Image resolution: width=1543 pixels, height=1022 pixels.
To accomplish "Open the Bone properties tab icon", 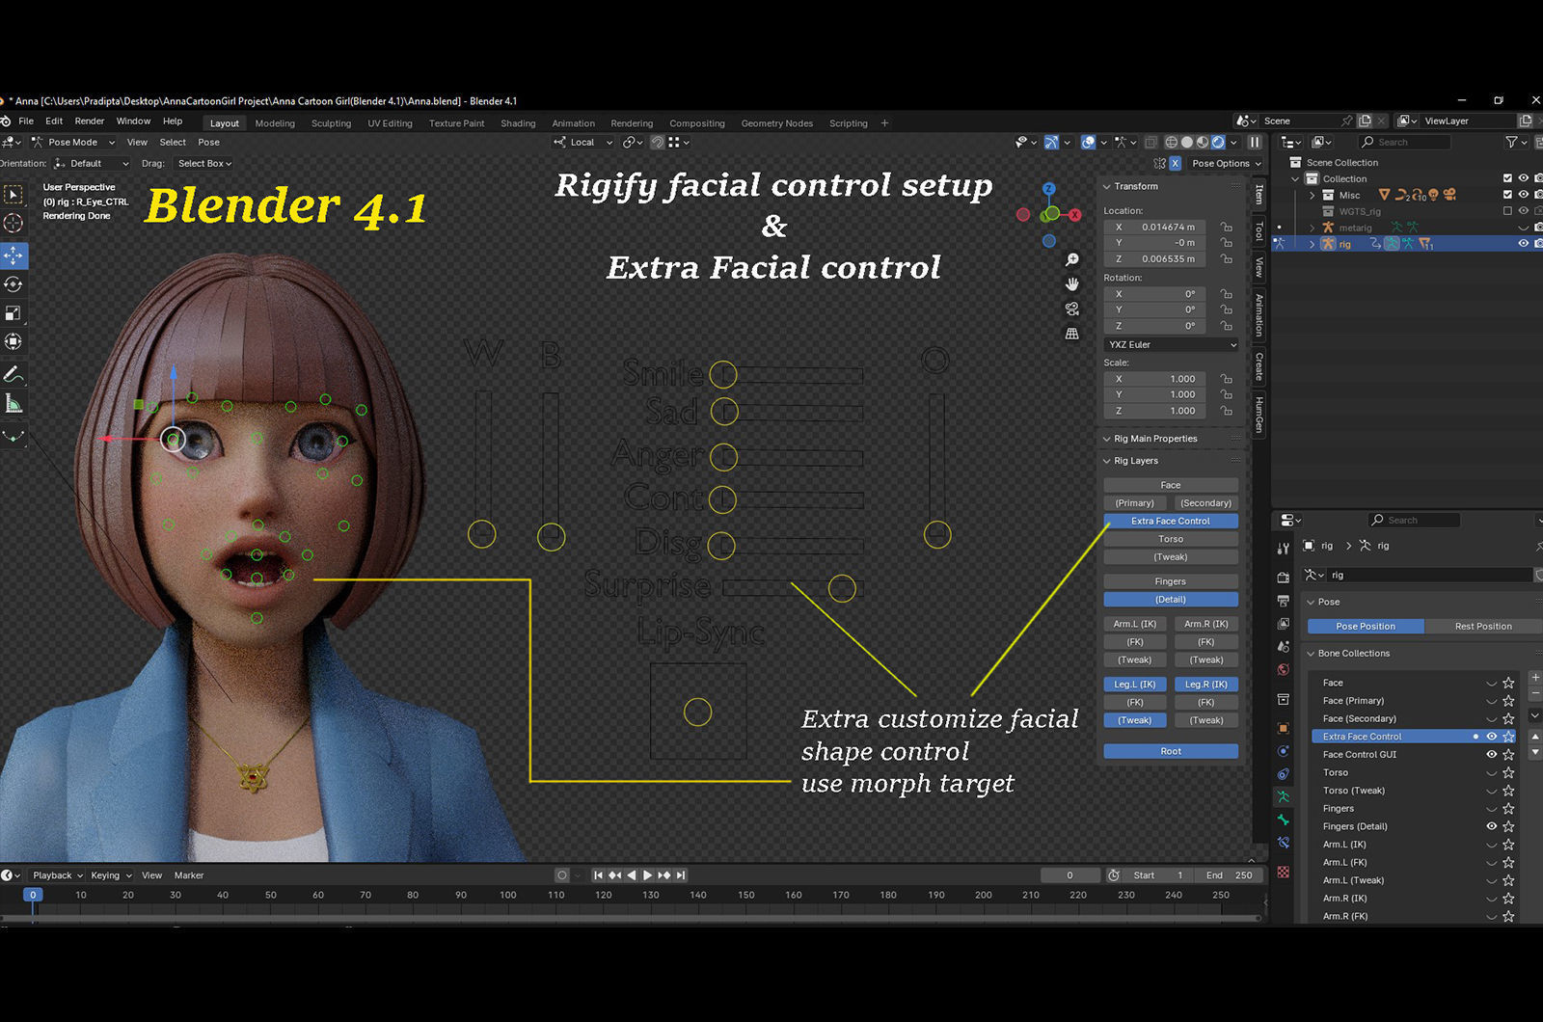I will 1283,820.
